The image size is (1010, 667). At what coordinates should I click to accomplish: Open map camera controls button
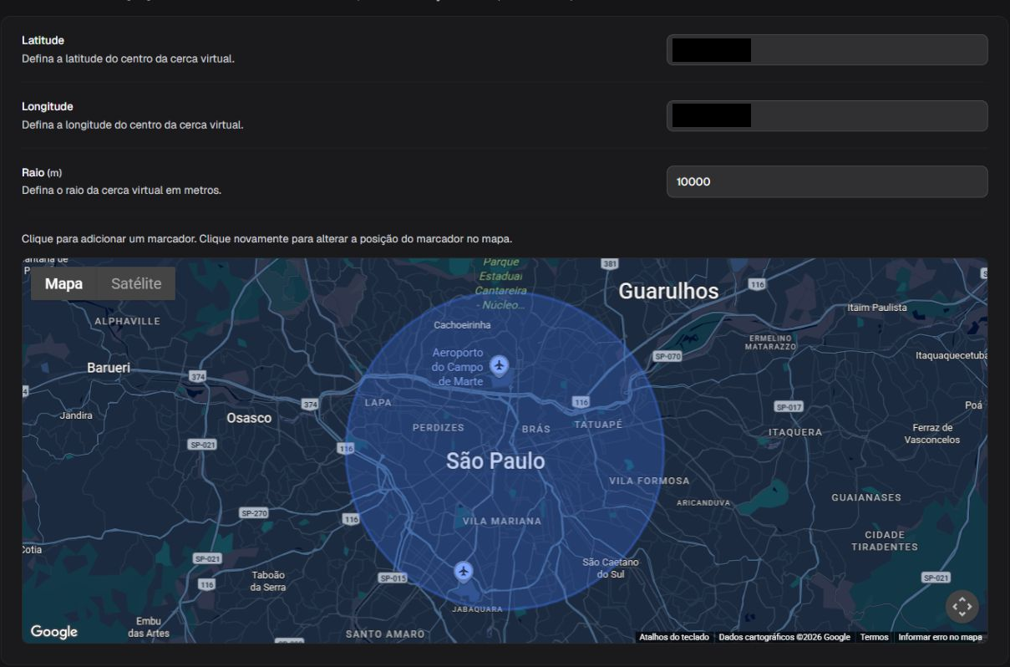coord(962,607)
